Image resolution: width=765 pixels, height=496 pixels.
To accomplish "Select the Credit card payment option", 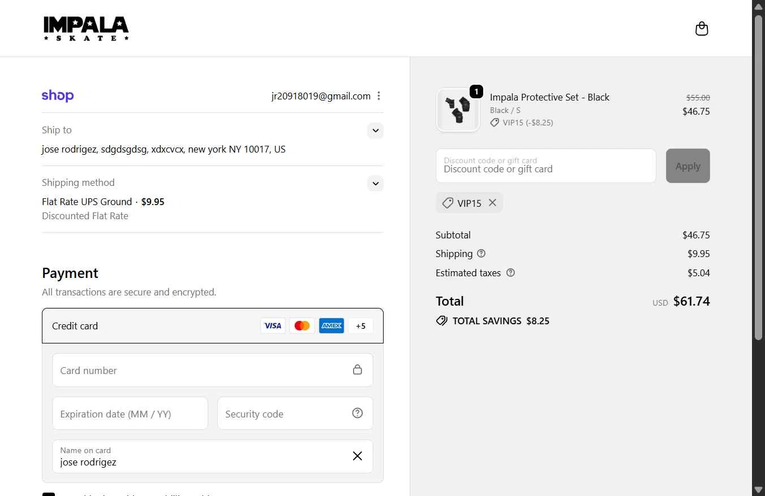I will [x=213, y=326].
